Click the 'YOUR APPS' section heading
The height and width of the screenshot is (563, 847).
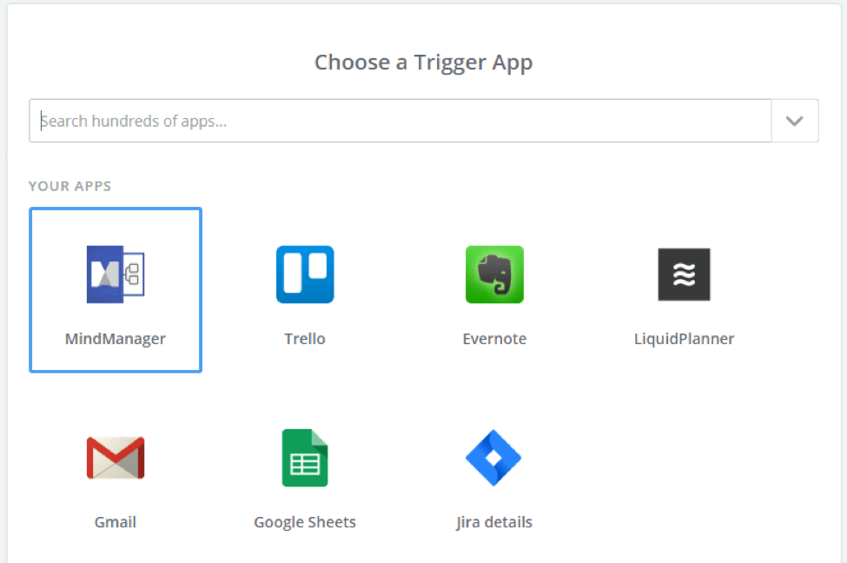pos(70,187)
